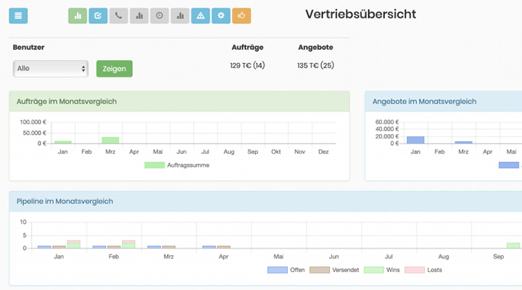
Task: Open the clock icon in toolbar
Action: pyautogui.click(x=159, y=15)
